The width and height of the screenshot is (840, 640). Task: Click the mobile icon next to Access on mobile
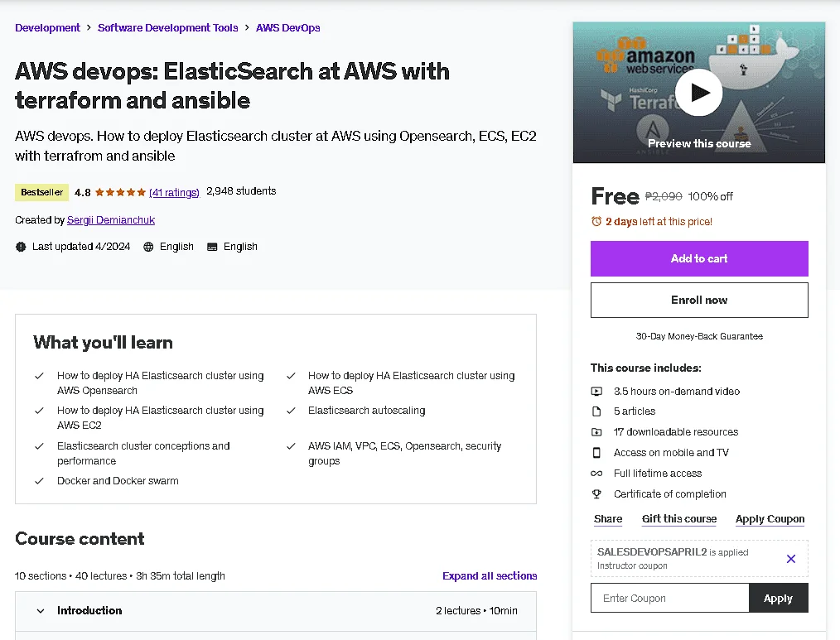point(596,453)
